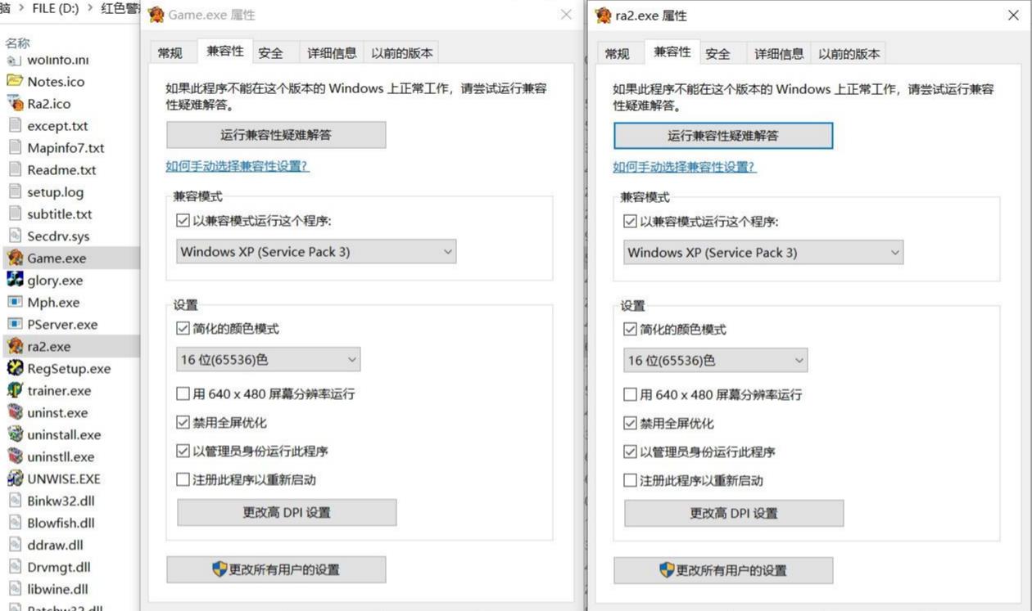The height and width of the screenshot is (611, 1032).
Task: Uncheck 以管理员身份运行此程序 in ra2.exe dialog
Action: pos(631,452)
